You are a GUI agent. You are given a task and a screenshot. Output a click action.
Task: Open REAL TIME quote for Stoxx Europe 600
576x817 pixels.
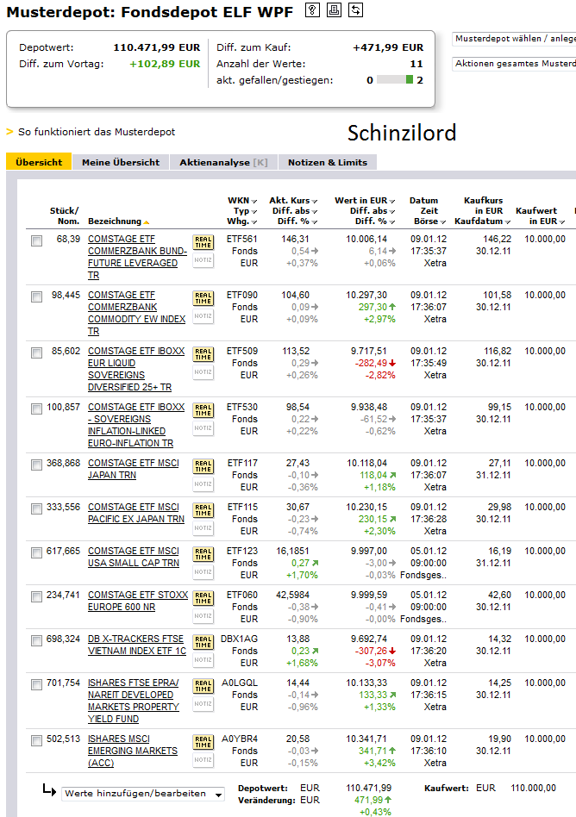(x=203, y=598)
